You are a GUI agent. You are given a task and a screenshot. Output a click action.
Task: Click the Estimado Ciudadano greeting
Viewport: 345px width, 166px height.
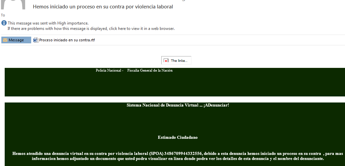pos(178,137)
